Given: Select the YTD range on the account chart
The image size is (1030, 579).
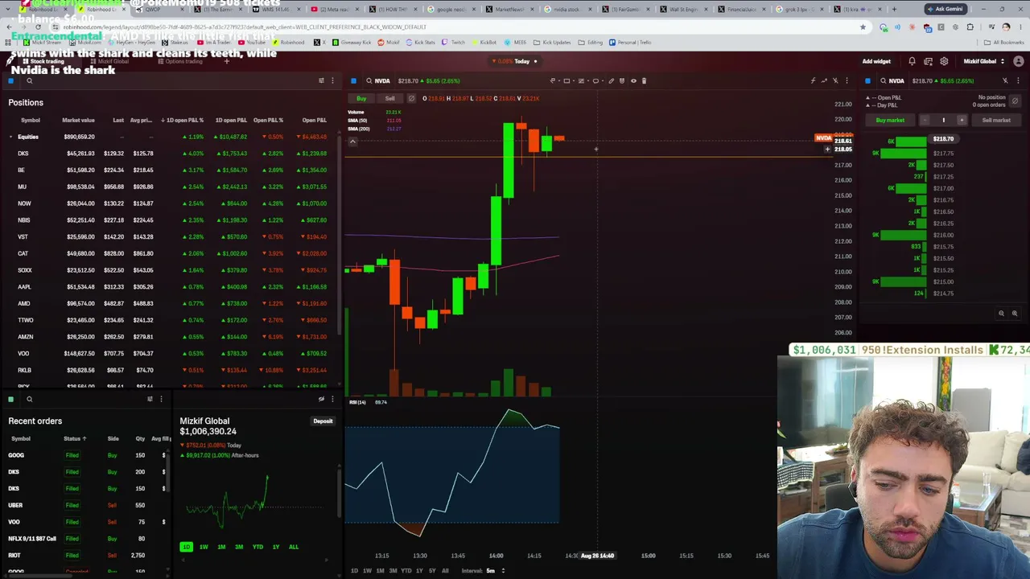Looking at the screenshot, I should 257,547.
